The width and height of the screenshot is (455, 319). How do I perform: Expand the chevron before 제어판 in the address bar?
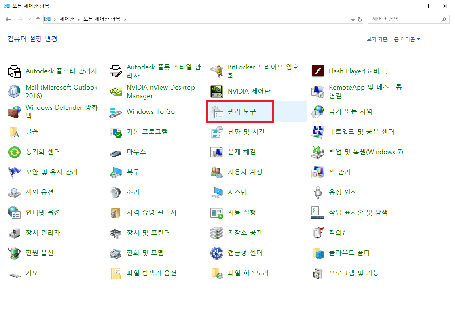pos(55,19)
